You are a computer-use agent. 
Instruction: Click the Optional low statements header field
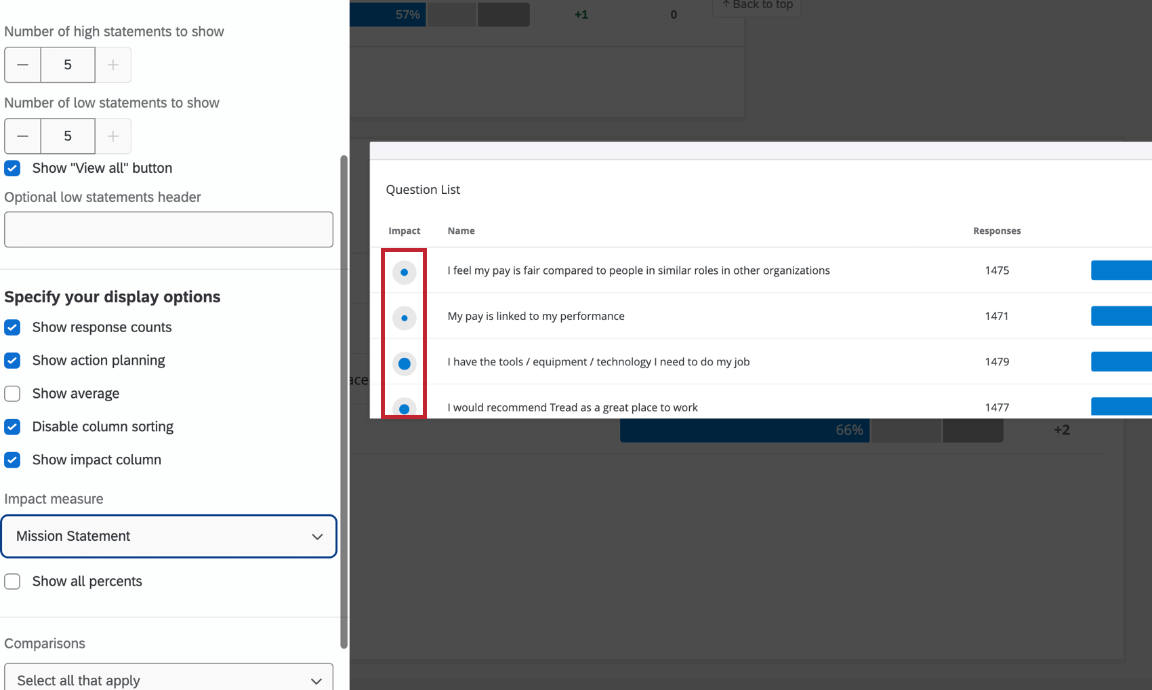click(169, 229)
